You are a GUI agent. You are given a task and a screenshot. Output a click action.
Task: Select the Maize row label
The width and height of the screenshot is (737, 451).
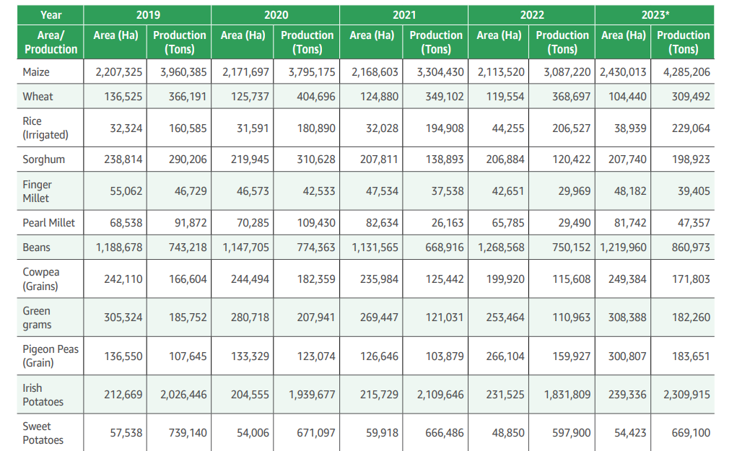[x=37, y=72]
